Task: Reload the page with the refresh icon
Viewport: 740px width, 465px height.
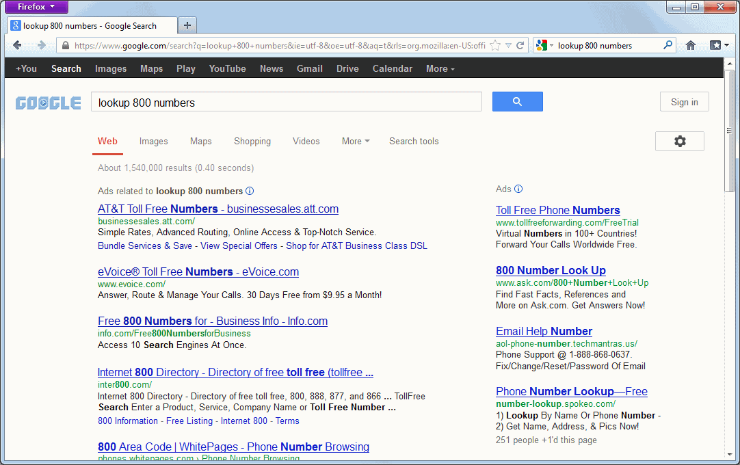Action: [520, 45]
